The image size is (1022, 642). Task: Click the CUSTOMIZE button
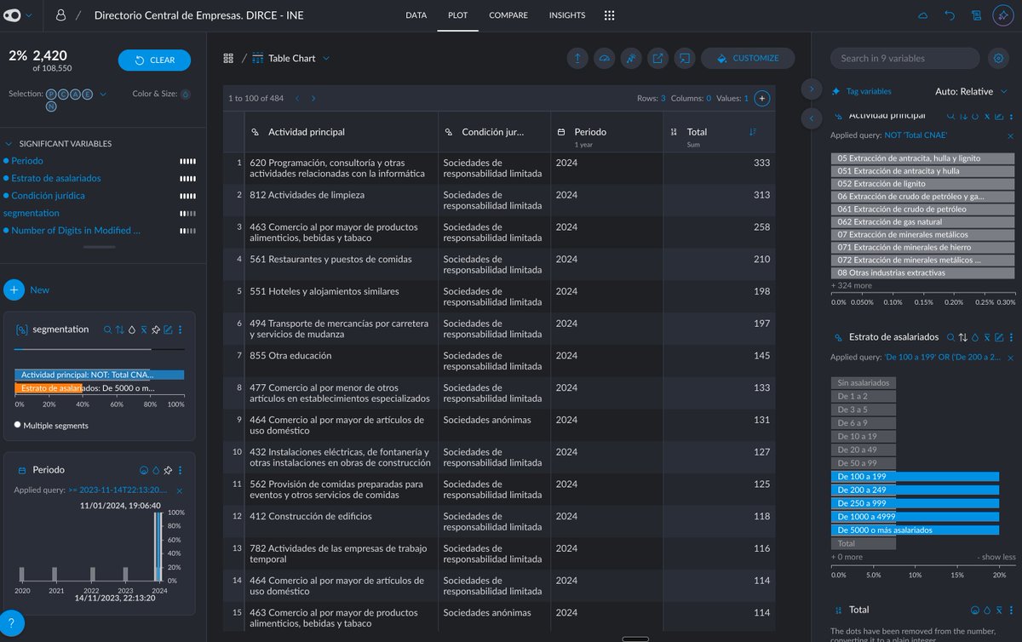point(748,58)
